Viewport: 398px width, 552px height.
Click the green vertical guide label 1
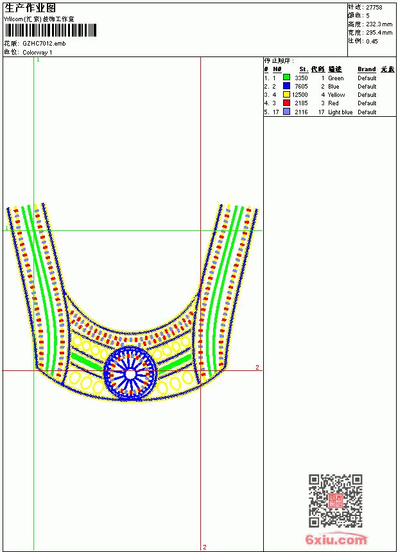[x=38, y=60]
